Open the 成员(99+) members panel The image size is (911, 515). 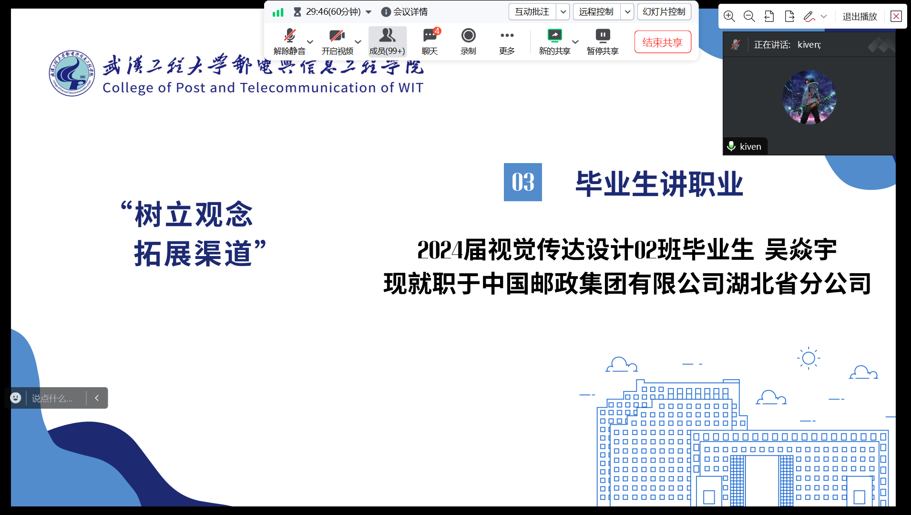point(387,41)
